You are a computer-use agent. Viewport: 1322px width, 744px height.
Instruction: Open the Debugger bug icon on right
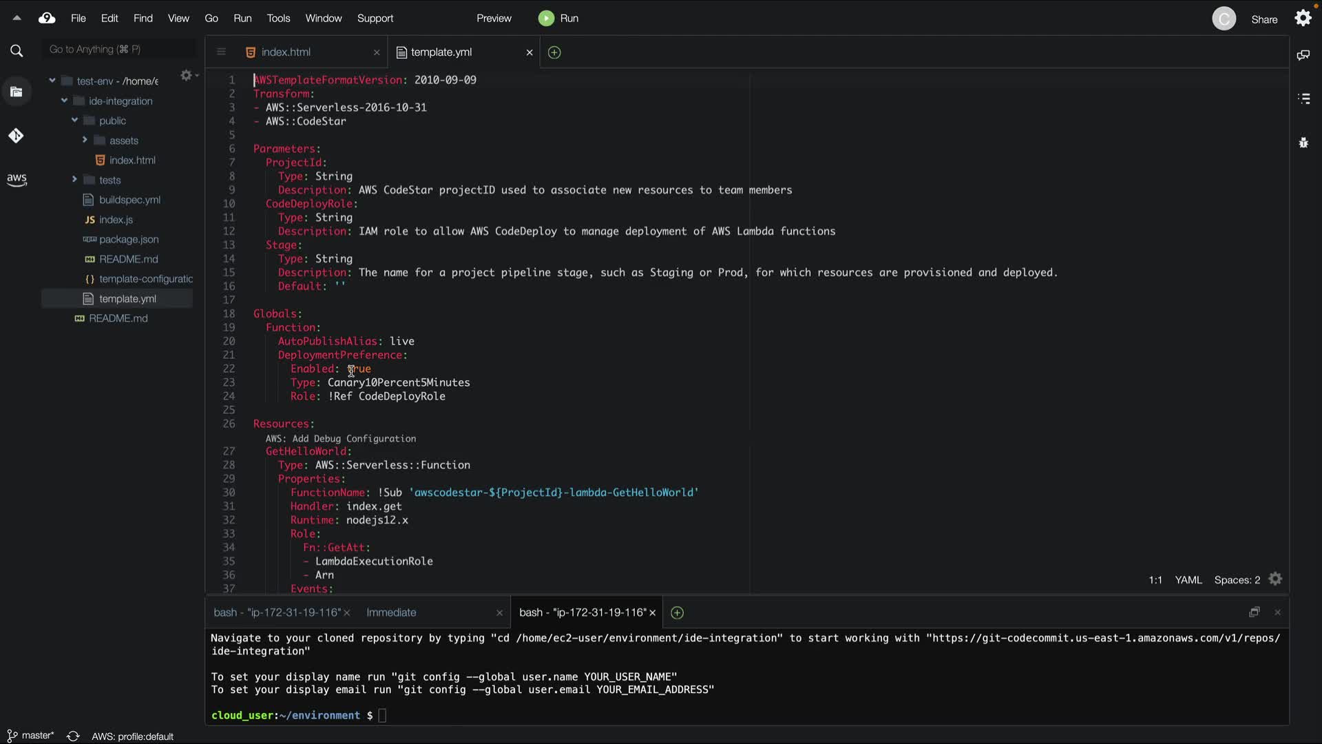(1303, 143)
